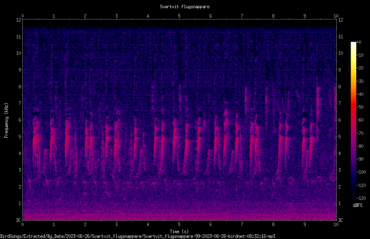Click "1" on the bottom time axis
The image size is (370, 239).
point(54,225)
